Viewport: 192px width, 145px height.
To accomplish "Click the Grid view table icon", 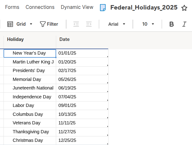I will 10,24.
